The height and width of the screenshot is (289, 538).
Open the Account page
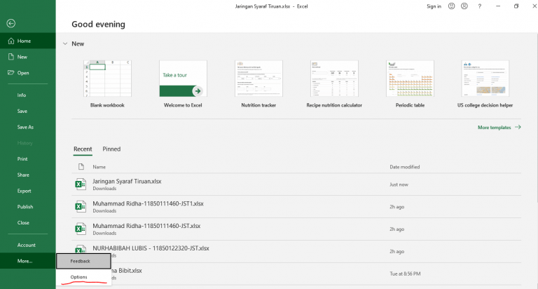pos(28,245)
